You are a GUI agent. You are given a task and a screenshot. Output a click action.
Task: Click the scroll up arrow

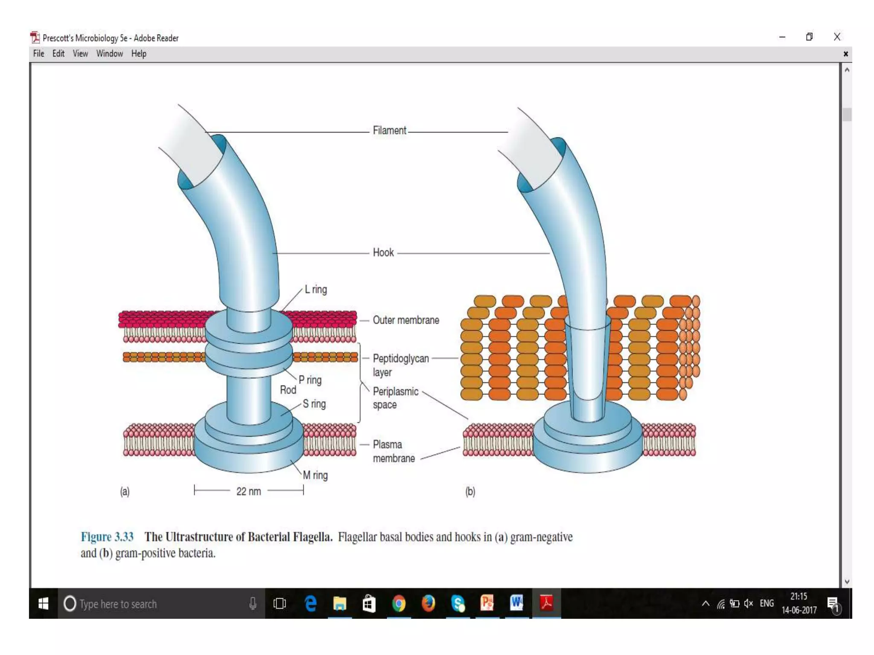click(x=847, y=70)
